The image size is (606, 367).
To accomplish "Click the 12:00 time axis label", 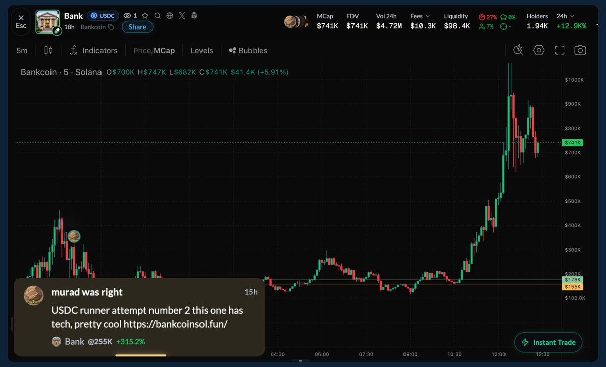I will tap(499, 354).
